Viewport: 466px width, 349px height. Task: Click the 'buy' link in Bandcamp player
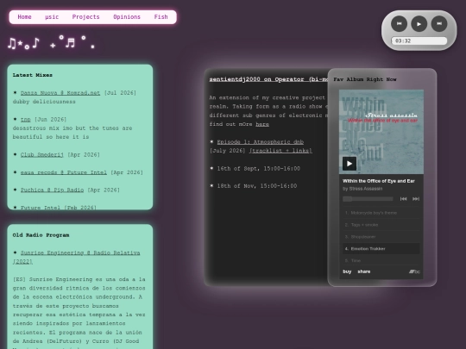click(347, 271)
